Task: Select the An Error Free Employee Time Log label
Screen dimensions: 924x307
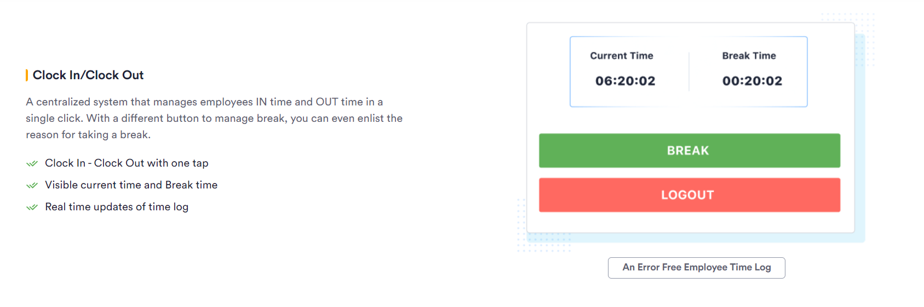Action: click(x=696, y=268)
